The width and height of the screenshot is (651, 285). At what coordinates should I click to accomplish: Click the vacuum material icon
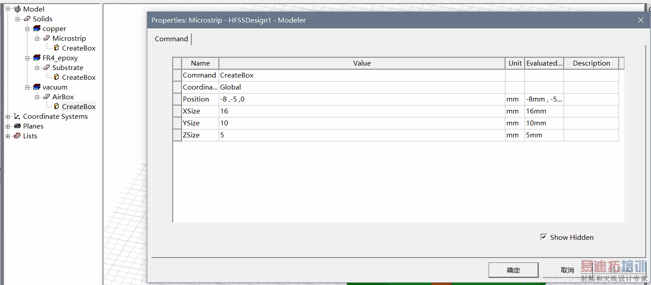pyautogui.click(x=37, y=87)
